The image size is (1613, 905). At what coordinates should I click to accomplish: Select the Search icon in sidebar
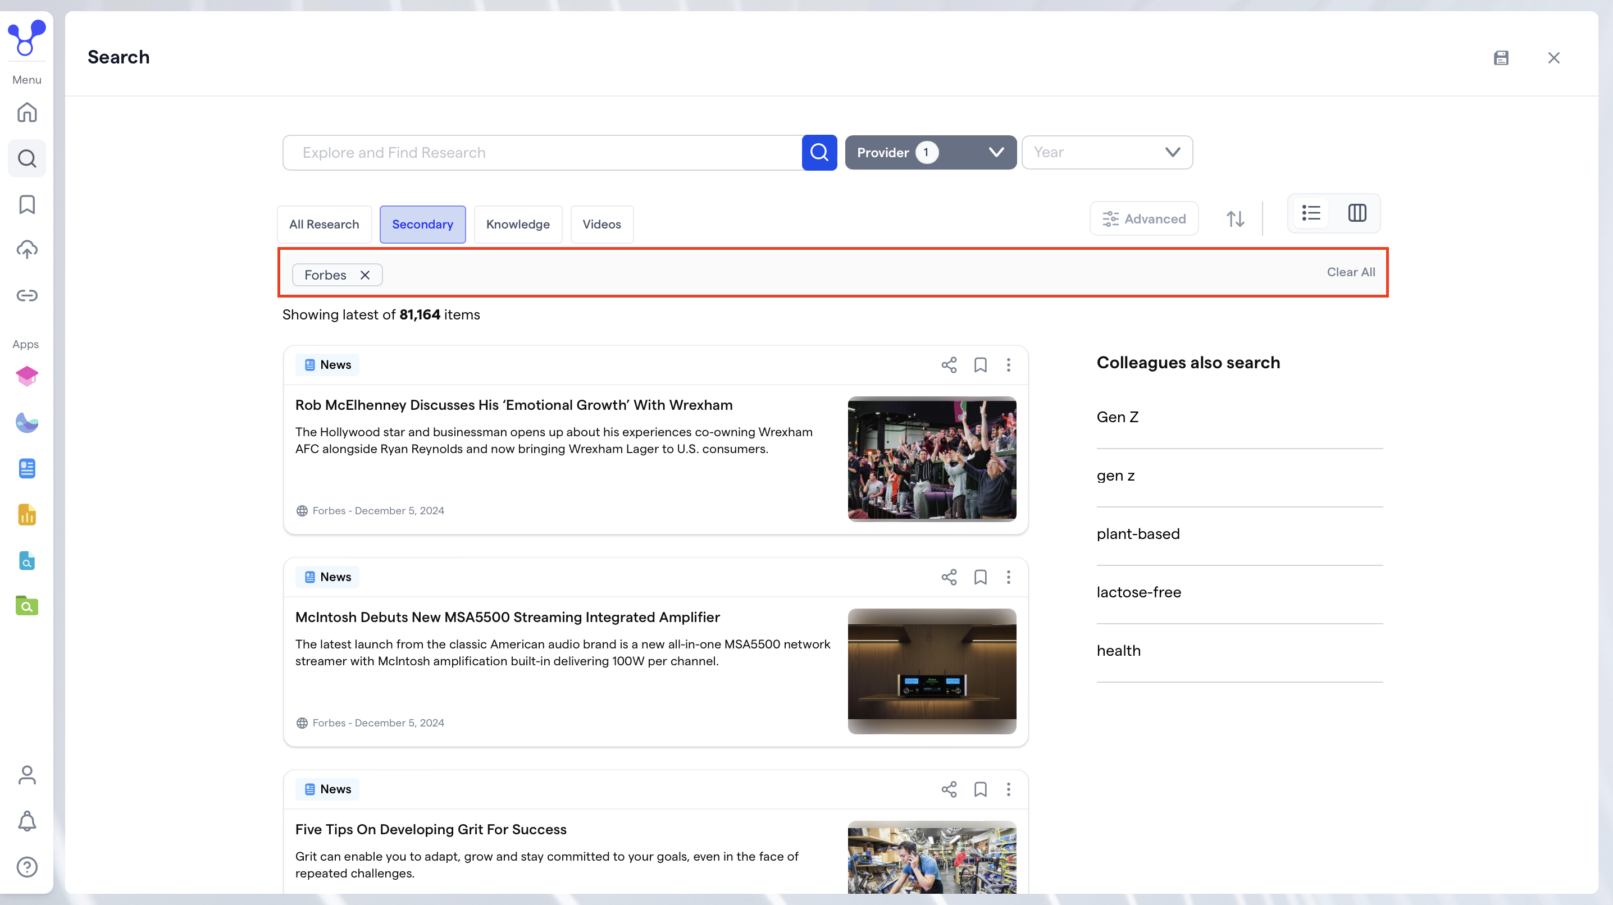[27, 158]
